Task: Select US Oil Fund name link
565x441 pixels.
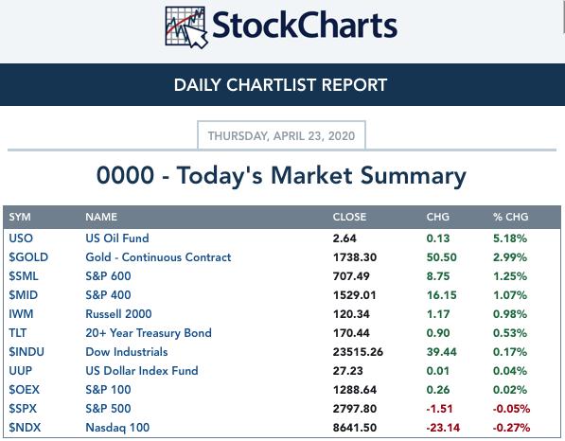Action: (117, 238)
